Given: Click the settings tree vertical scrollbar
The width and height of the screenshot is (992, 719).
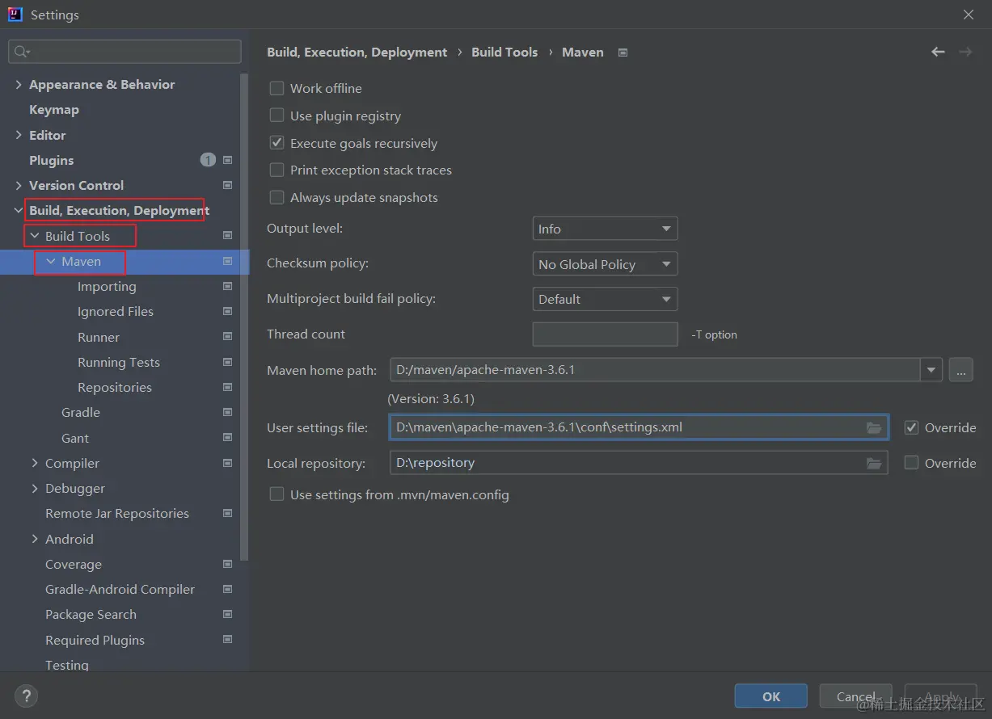Looking at the screenshot, I should click(245, 317).
